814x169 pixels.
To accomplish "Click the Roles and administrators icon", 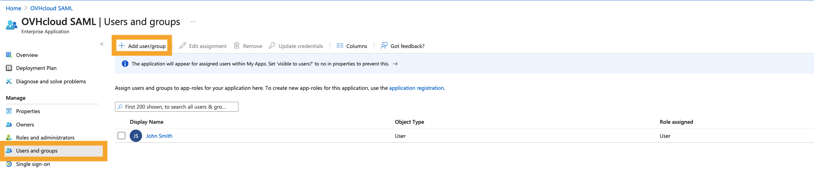I will point(9,137).
